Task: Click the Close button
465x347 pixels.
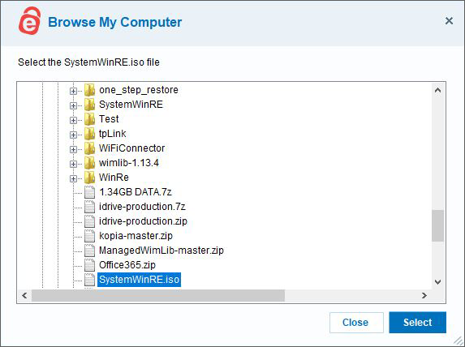Action: click(356, 323)
